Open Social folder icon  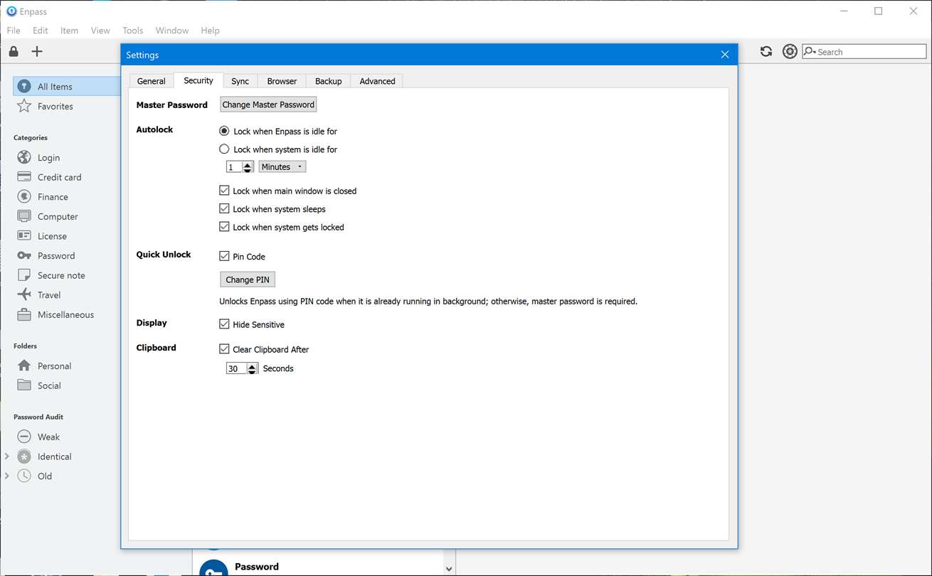[24, 385]
